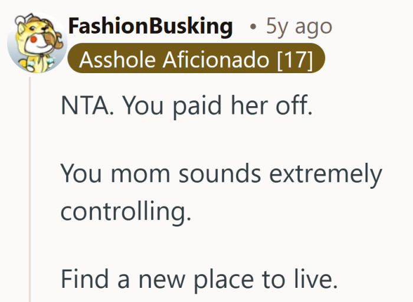Click the dot separator before the timestamp

click(x=253, y=27)
